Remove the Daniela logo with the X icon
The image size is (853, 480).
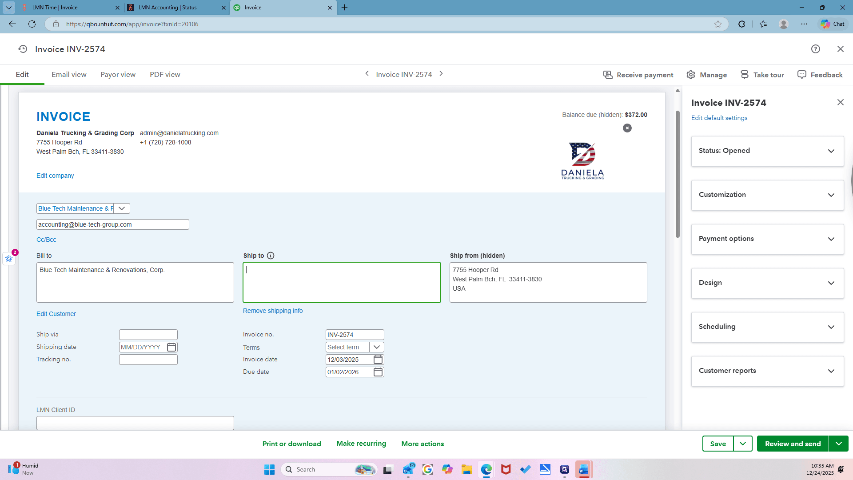click(x=627, y=128)
